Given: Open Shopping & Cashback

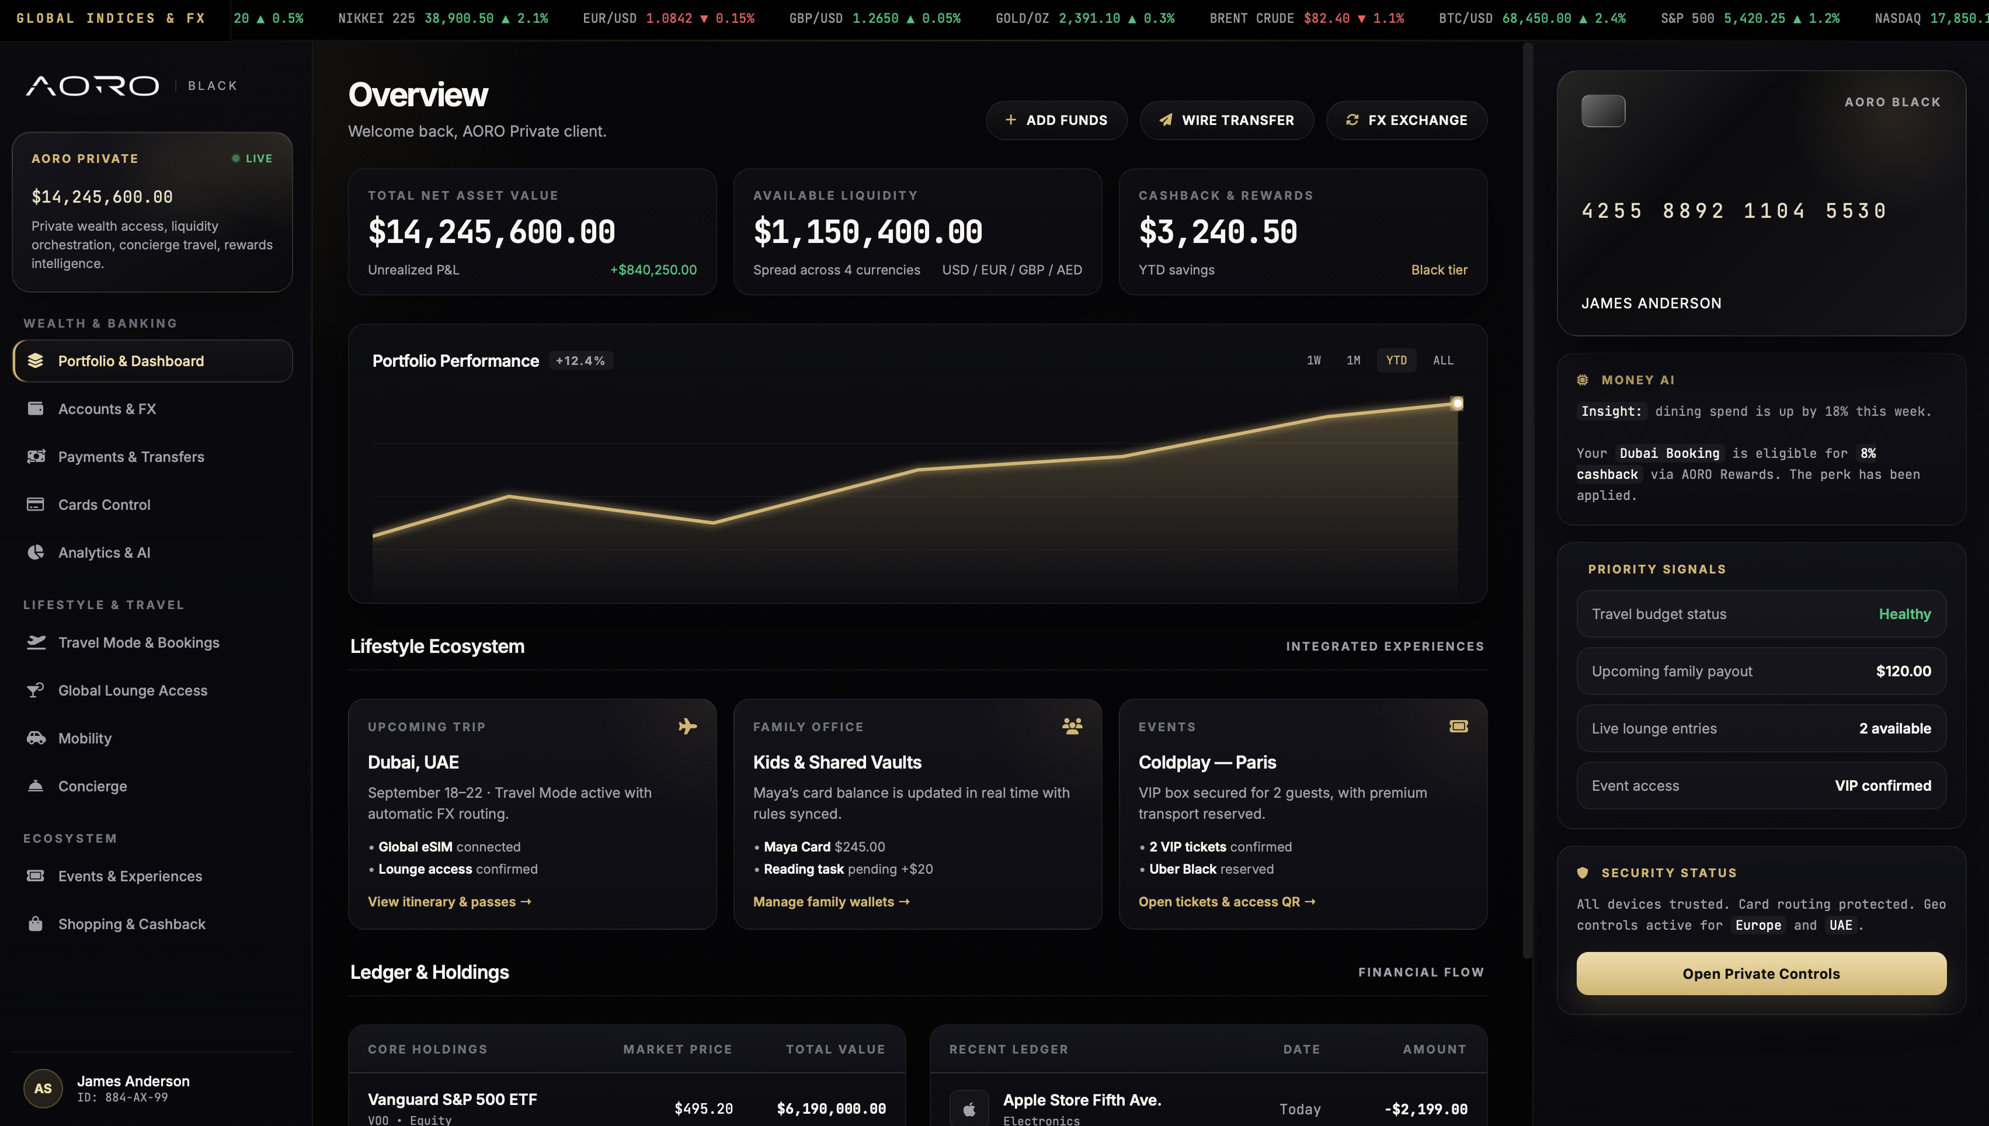Looking at the screenshot, I should click(x=131, y=923).
